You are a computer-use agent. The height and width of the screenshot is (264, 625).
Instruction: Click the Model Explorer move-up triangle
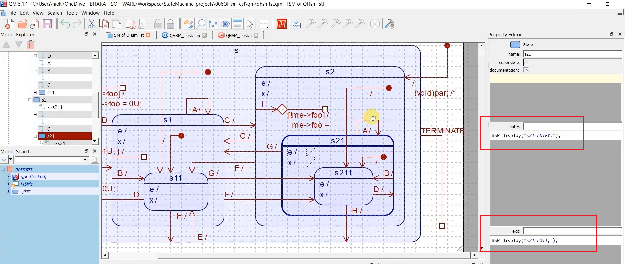pyautogui.click(x=6, y=45)
